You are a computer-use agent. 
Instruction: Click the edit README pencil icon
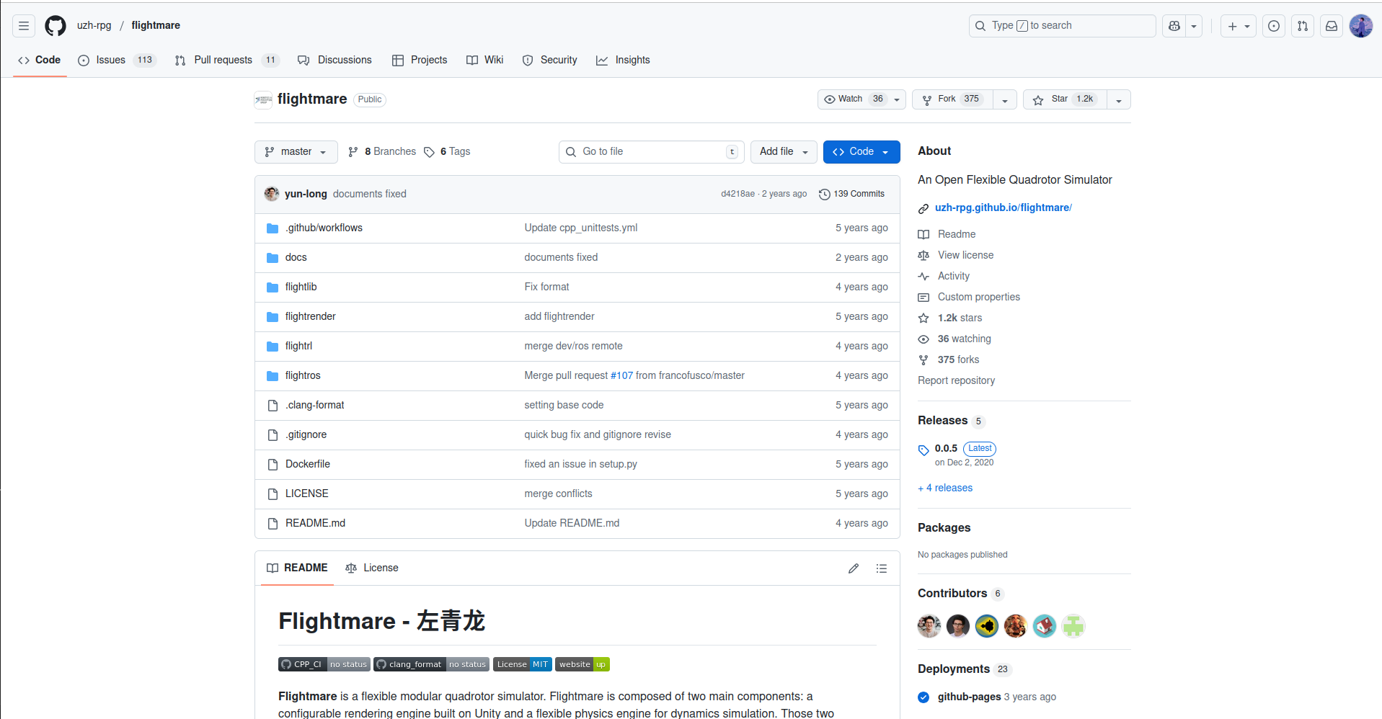tap(854, 568)
